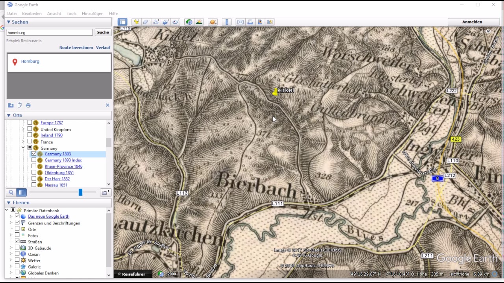Enable the United Kingdom checkbox

pos(30,129)
